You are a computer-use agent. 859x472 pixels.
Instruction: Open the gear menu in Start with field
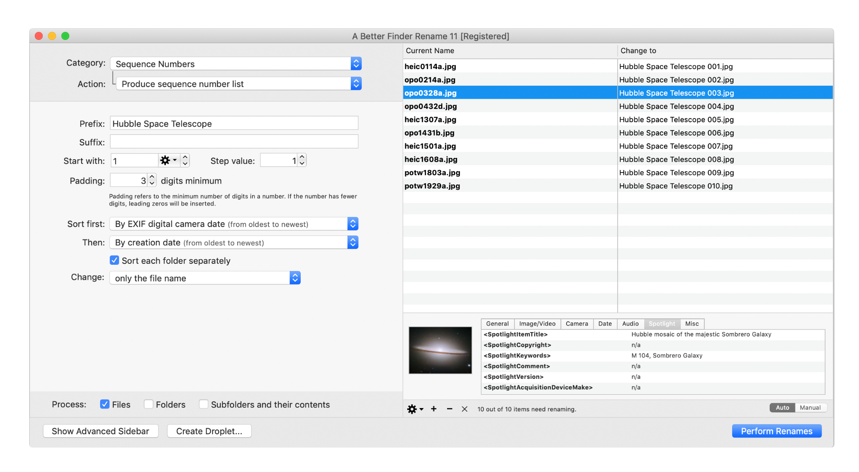[x=168, y=160]
